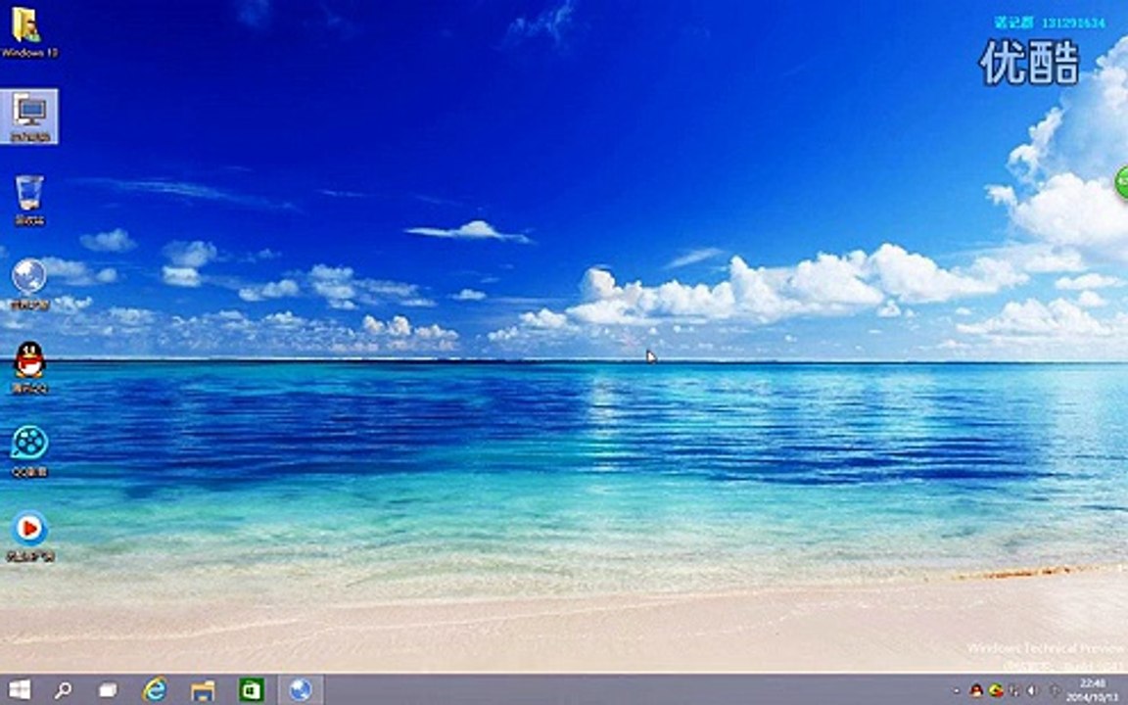Screen dimensions: 1128x705
Task: Open File Explorer from the taskbar
Action: (203, 690)
